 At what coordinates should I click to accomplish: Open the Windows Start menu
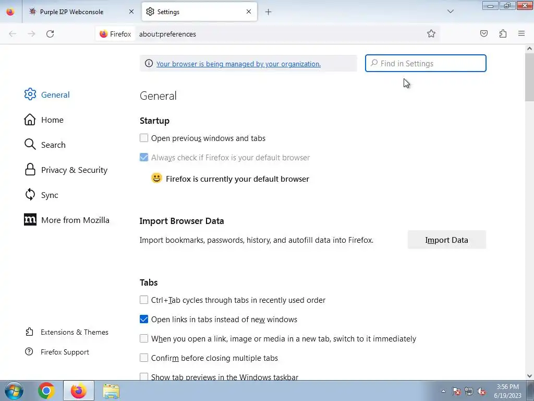pyautogui.click(x=14, y=391)
